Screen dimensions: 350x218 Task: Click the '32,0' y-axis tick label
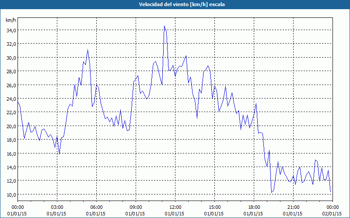tap(11, 44)
